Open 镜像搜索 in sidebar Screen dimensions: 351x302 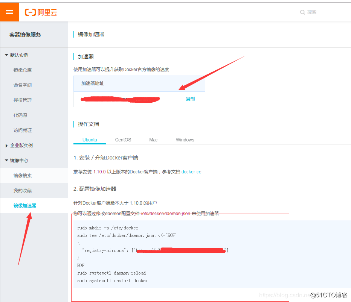[23, 176]
